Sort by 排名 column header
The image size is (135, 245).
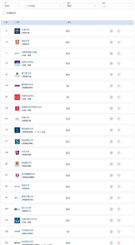(6, 22)
